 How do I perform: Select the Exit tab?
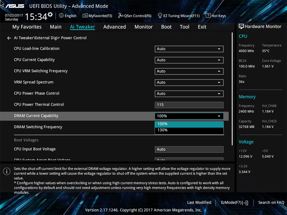[x=202, y=27]
